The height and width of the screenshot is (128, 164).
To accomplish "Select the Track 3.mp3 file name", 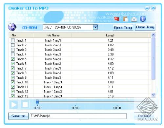I will (x=53, y=50).
